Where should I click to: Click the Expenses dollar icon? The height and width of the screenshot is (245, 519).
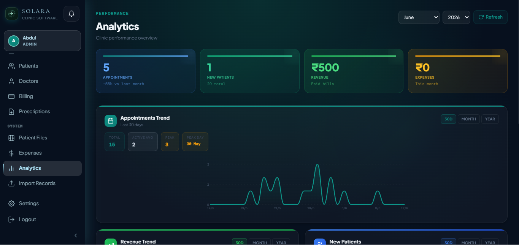coord(11,153)
